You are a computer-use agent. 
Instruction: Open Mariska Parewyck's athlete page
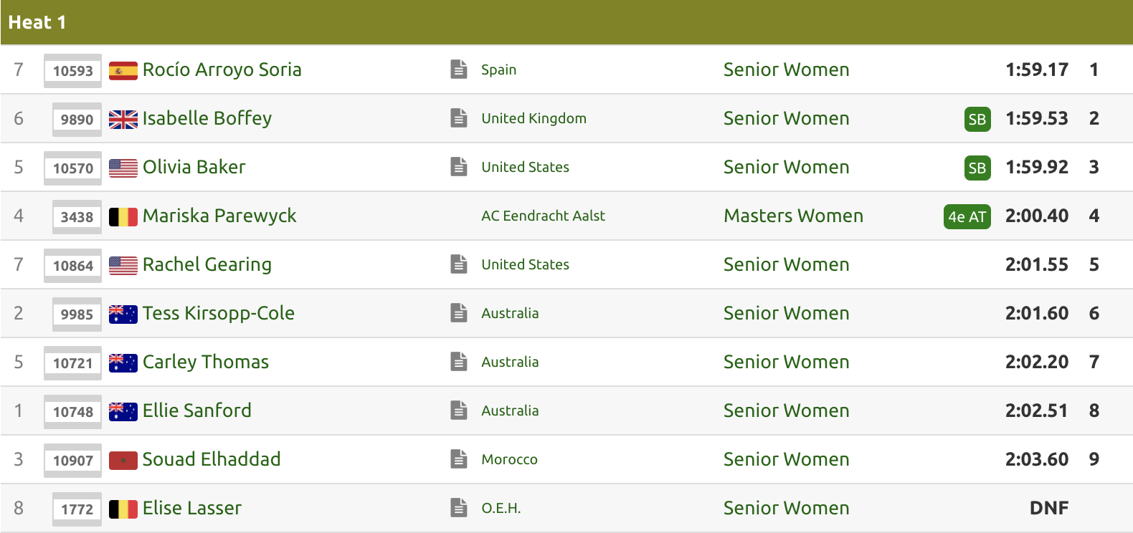[219, 216]
